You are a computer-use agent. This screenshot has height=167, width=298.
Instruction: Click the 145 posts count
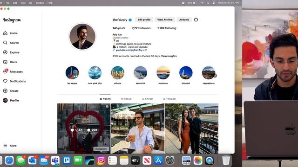tap(119, 28)
